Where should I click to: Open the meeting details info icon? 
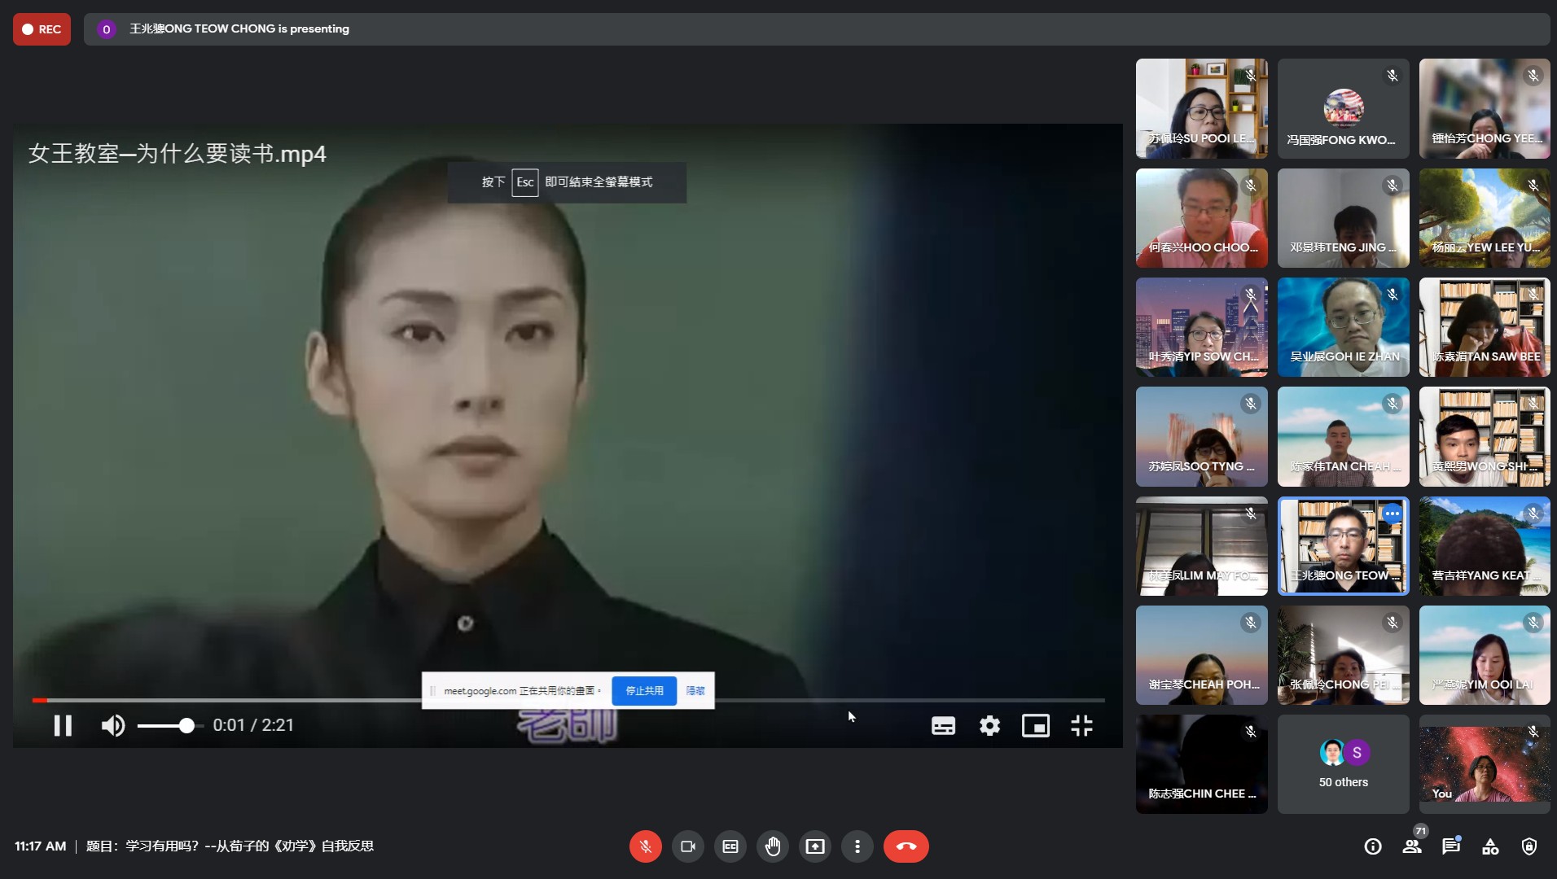(x=1373, y=846)
